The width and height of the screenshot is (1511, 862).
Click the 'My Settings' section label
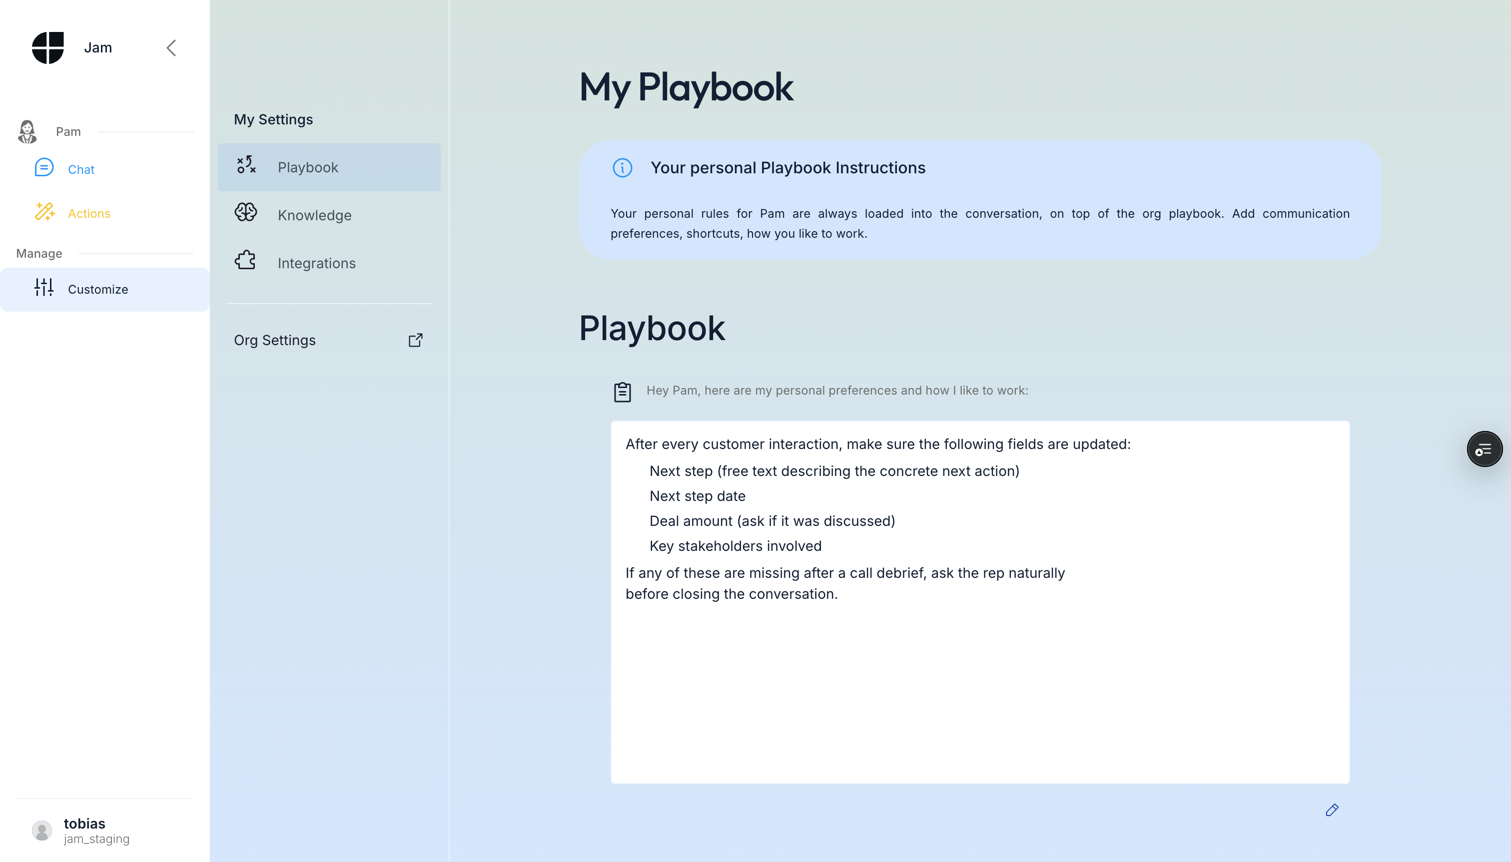(x=274, y=119)
